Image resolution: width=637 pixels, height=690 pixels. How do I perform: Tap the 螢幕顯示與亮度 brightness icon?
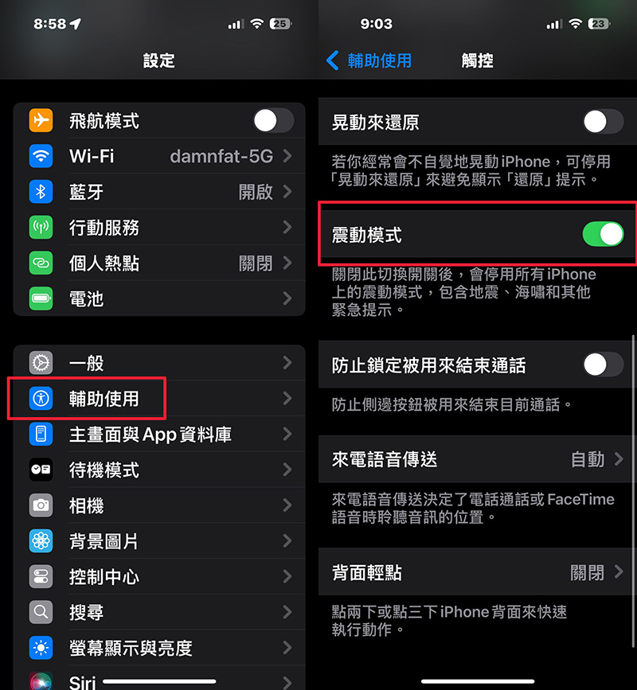pos(41,648)
